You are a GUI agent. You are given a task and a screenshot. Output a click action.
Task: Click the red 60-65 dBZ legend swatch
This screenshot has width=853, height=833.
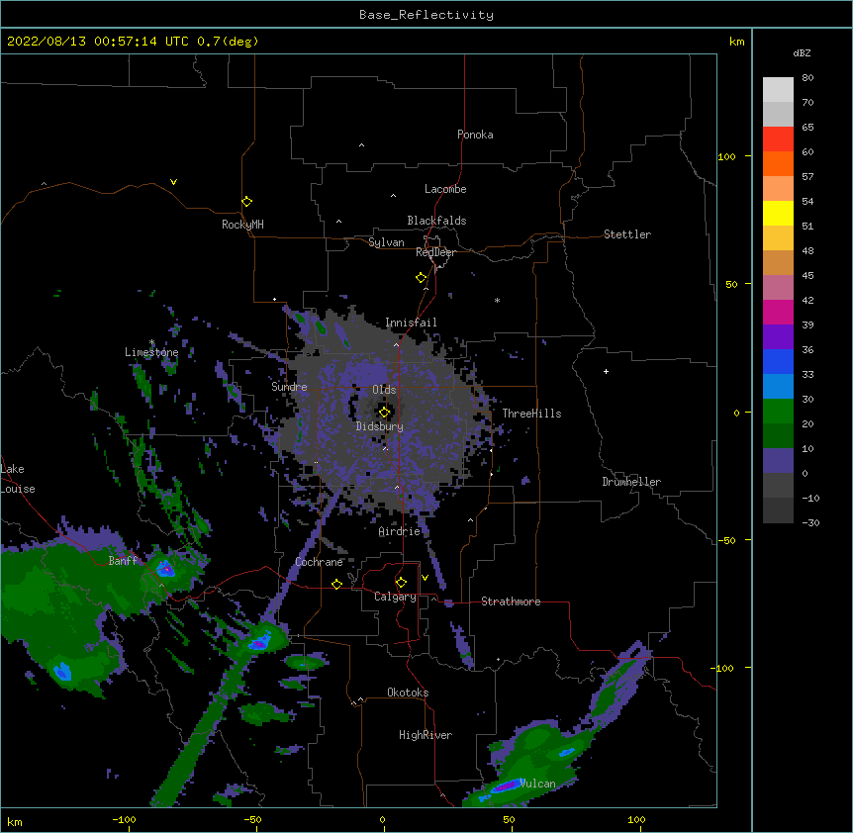tap(778, 139)
